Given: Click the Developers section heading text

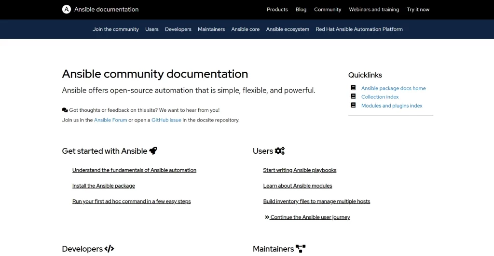Looking at the screenshot, I should (82, 249).
